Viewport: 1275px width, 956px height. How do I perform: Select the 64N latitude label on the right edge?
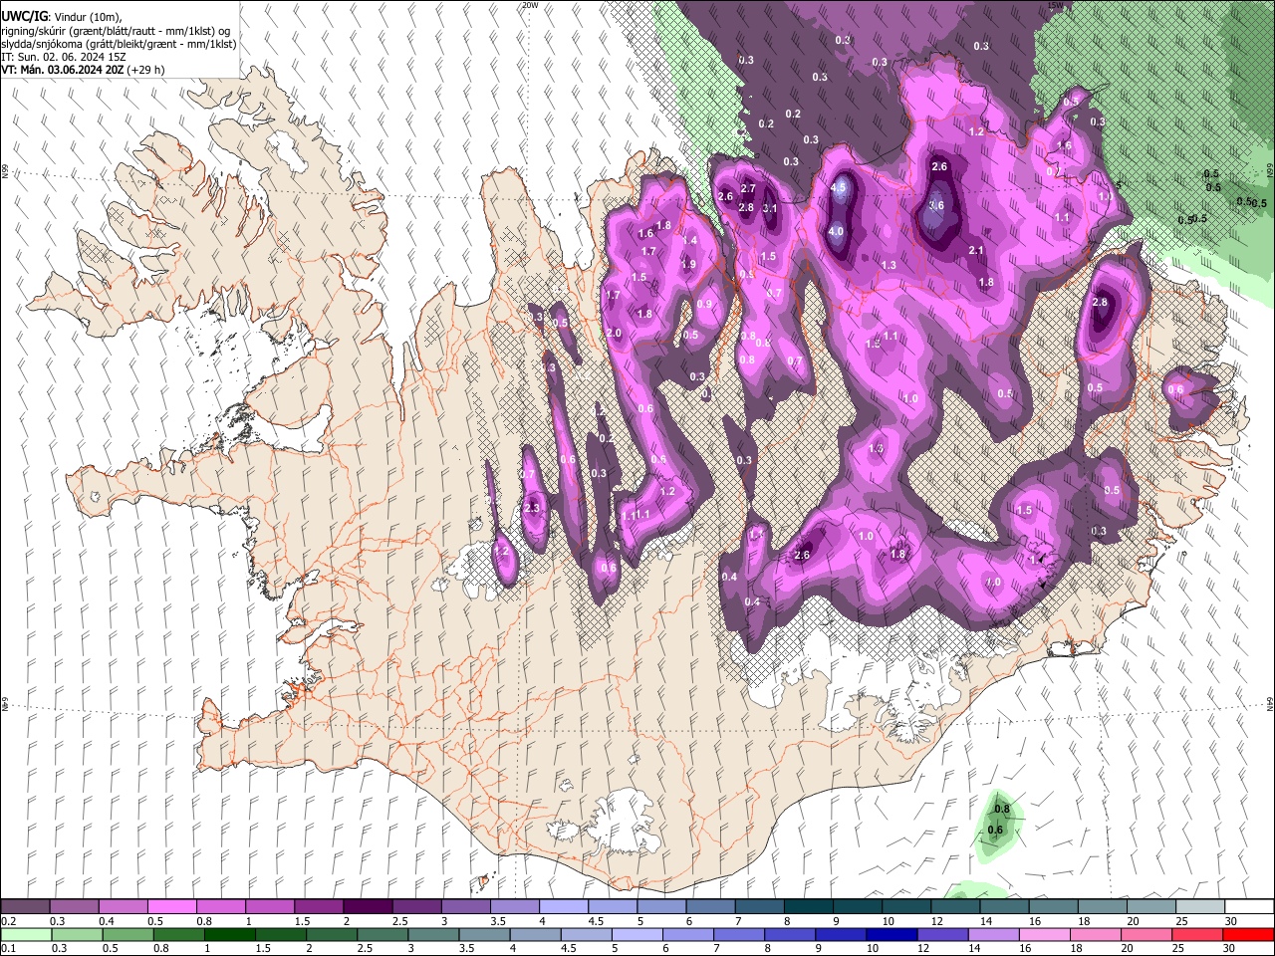[x=1270, y=703]
